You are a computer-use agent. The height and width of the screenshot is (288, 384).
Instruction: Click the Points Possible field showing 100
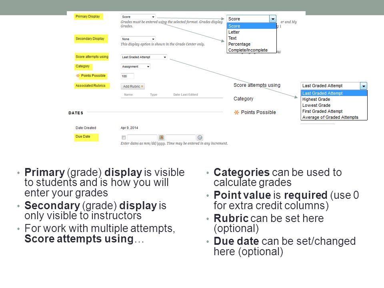[127, 76]
